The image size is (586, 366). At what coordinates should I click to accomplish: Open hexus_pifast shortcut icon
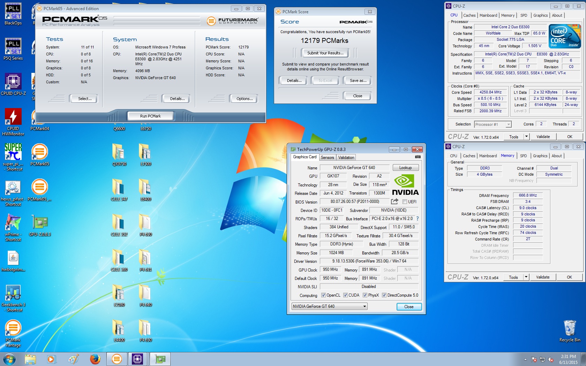pos(13,192)
